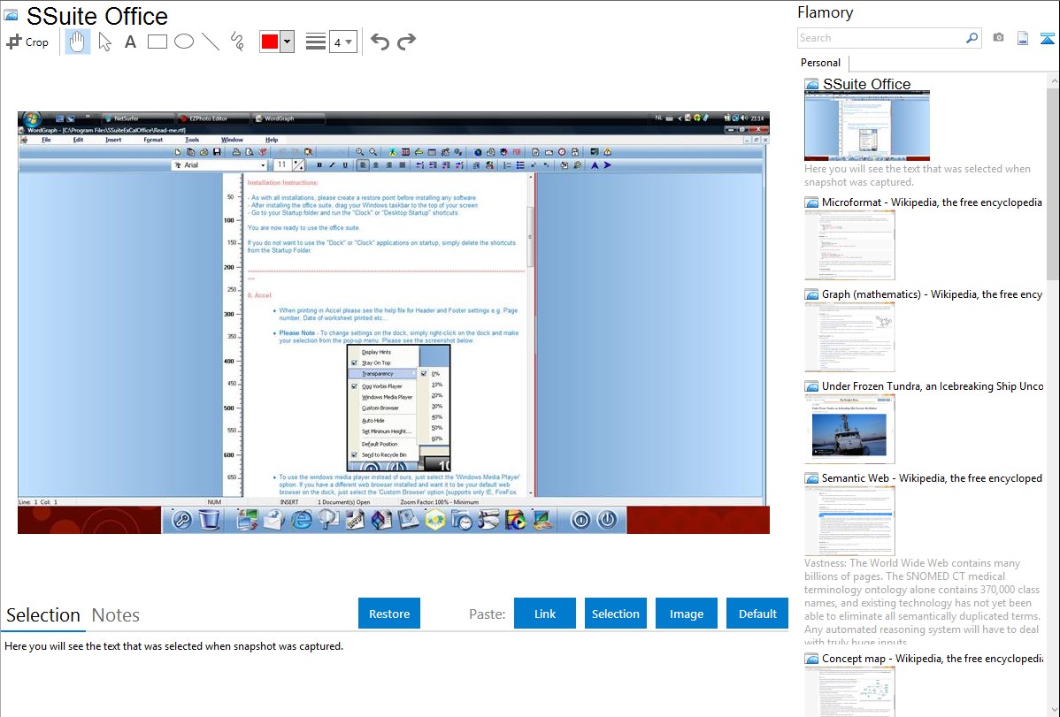Viewport: 1060px width, 717px height.
Task: Click the camera snapshot icon
Action: click(x=998, y=38)
